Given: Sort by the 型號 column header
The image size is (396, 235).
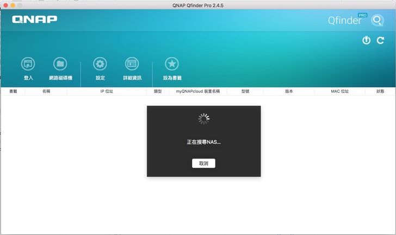Looking at the screenshot, I should point(245,92).
